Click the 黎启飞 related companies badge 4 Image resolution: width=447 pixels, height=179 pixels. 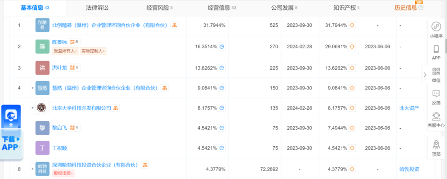pos(74,128)
